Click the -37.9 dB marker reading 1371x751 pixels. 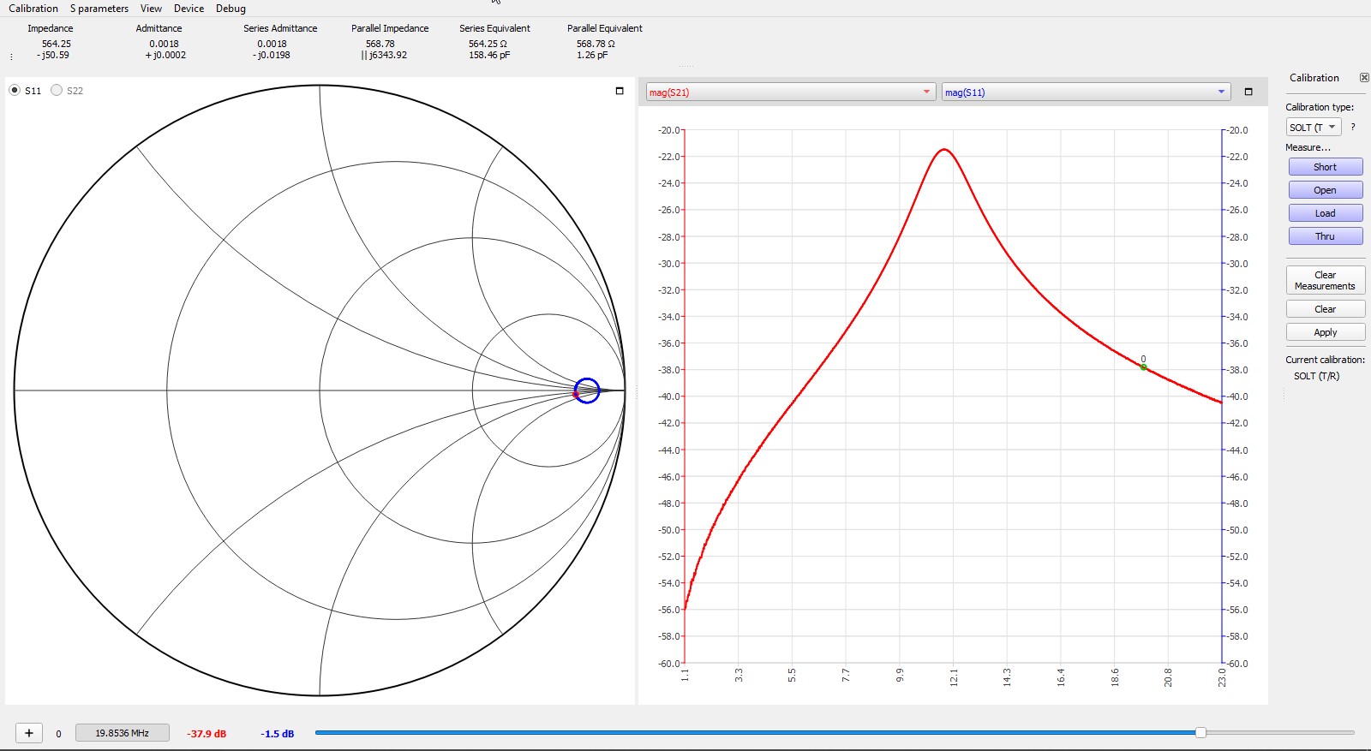tap(207, 734)
